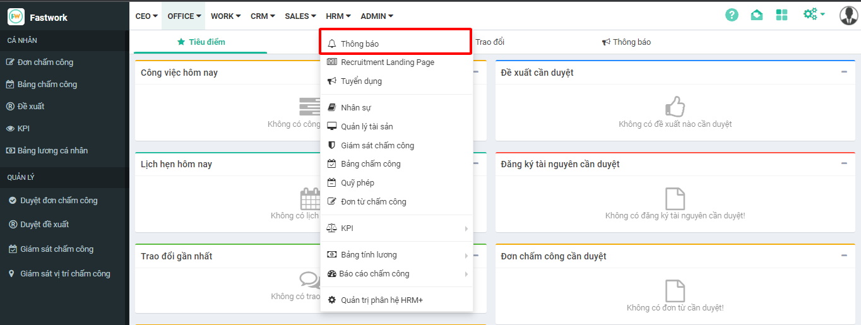Open Recruitment Landing Page menu item
Screen dimensions: 861x325
pyautogui.click(x=387, y=62)
